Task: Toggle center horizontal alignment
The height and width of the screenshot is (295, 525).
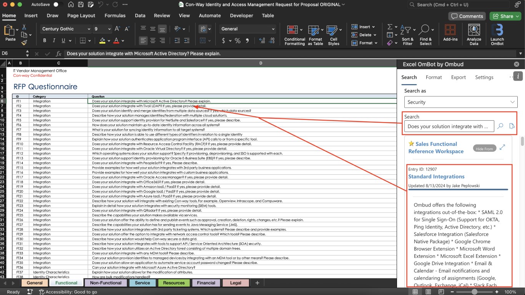Action: tap(153, 41)
